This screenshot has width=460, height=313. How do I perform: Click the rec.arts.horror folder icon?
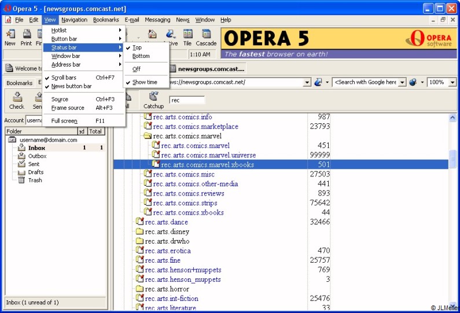(x=139, y=289)
